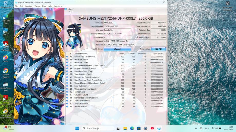
Task: Show hidden tray icons chevron
Action: (x=196, y=128)
